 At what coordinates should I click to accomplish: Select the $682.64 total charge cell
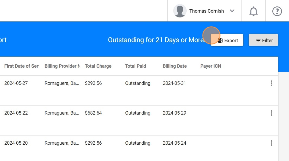coord(93,113)
